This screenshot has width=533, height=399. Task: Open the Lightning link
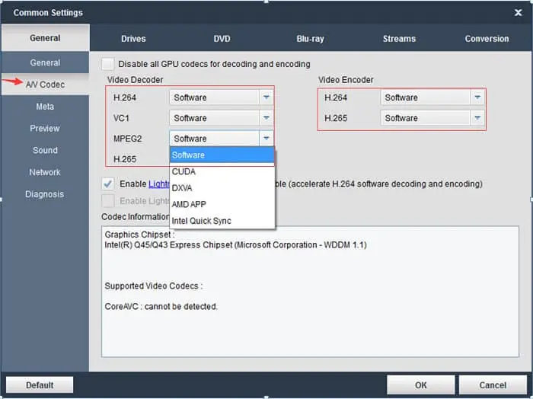(158, 184)
